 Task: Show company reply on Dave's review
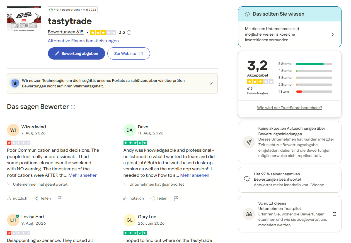(x=157, y=184)
